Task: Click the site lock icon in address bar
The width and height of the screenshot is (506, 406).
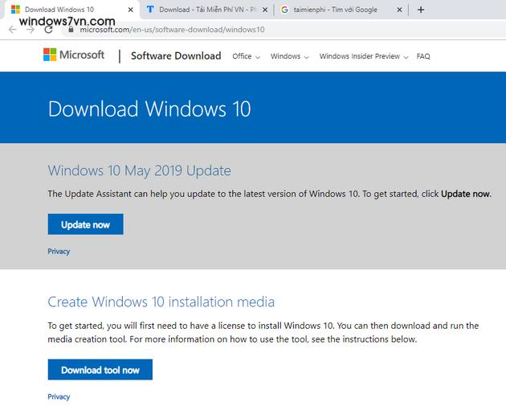Action: 71,30
